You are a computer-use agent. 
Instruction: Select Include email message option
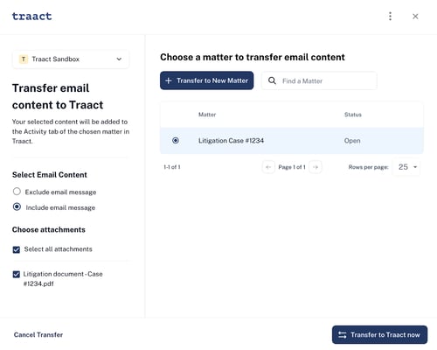pyautogui.click(x=17, y=206)
